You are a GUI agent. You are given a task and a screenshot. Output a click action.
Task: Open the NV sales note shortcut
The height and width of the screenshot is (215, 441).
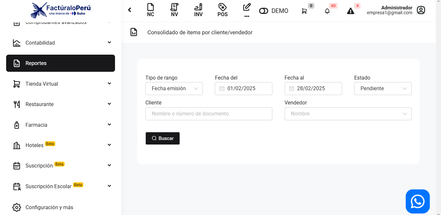[174, 10]
